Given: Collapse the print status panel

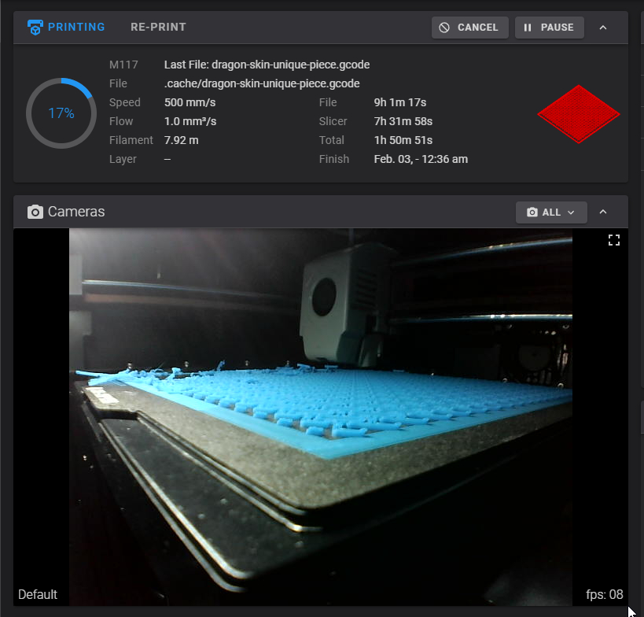Looking at the screenshot, I should (603, 28).
